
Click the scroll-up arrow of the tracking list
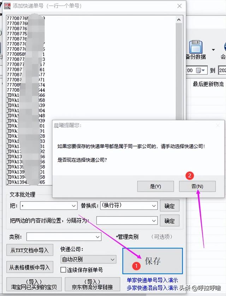point(179,20)
